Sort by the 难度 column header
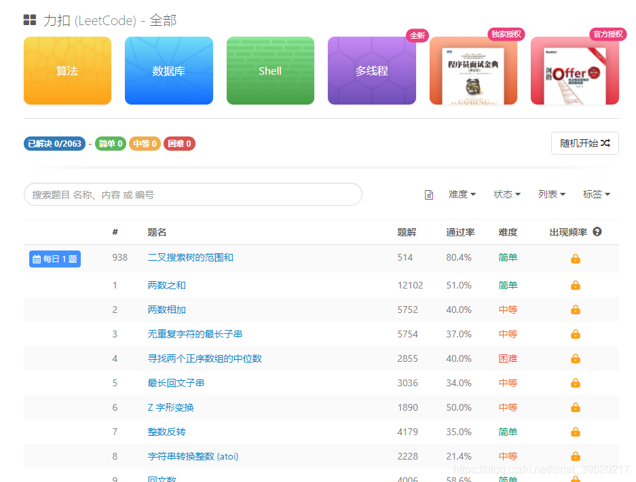This screenshot has width=636, height=482. [x=508, y=232]
